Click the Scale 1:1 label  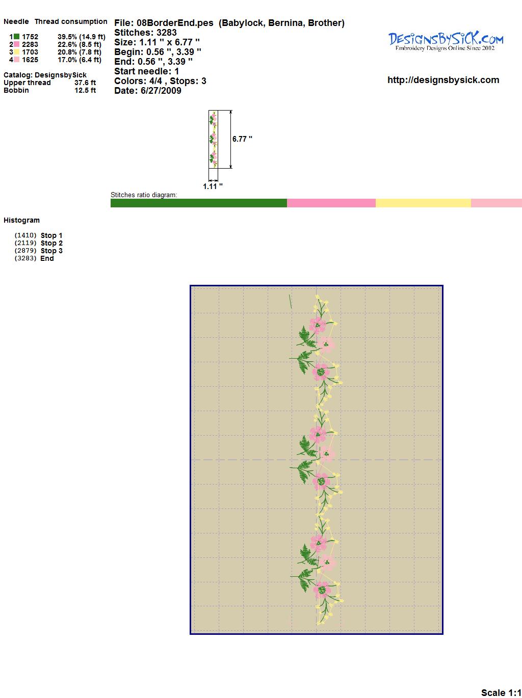click(501, 692)
